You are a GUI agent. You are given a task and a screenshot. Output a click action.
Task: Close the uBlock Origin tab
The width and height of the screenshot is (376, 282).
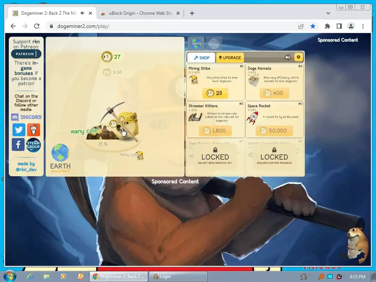tap(178, 13)
